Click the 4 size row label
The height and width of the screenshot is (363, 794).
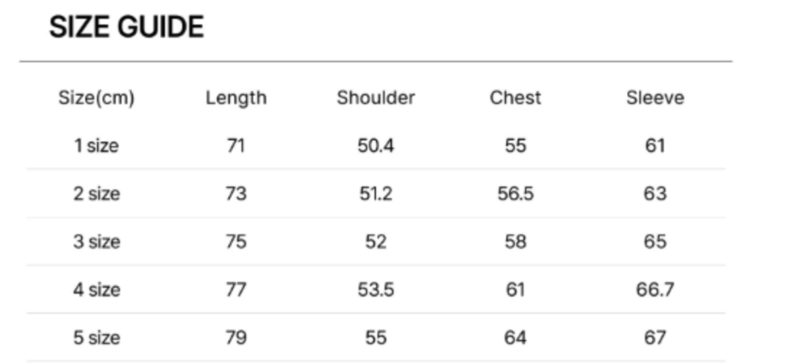97,290
